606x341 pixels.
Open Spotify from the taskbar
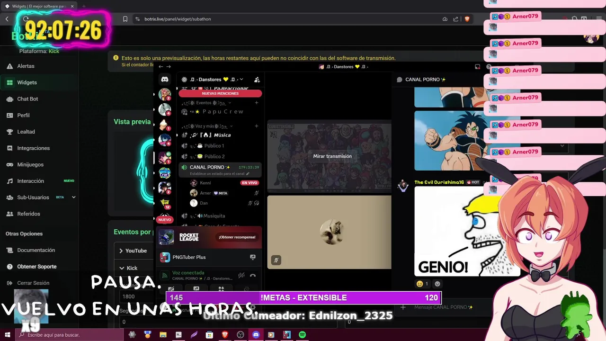302,335
